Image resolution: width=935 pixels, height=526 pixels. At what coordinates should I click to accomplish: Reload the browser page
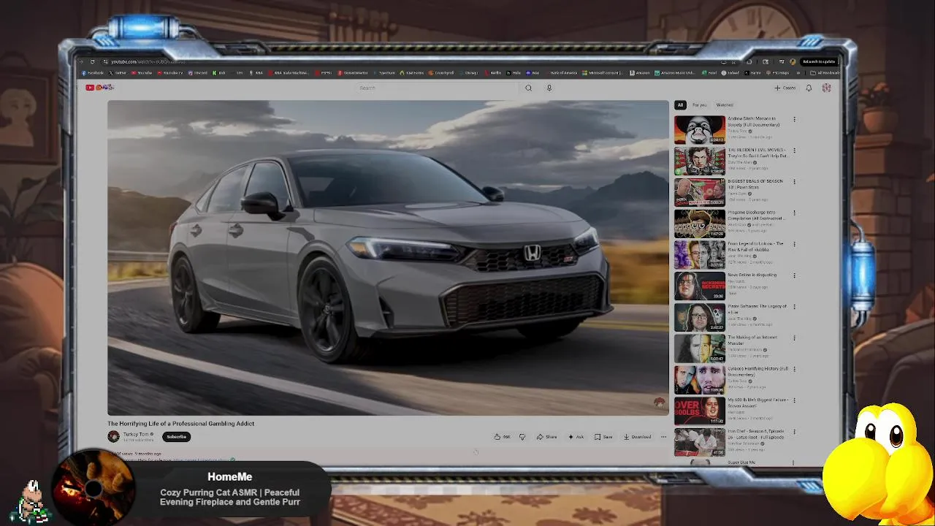point(92,62)
